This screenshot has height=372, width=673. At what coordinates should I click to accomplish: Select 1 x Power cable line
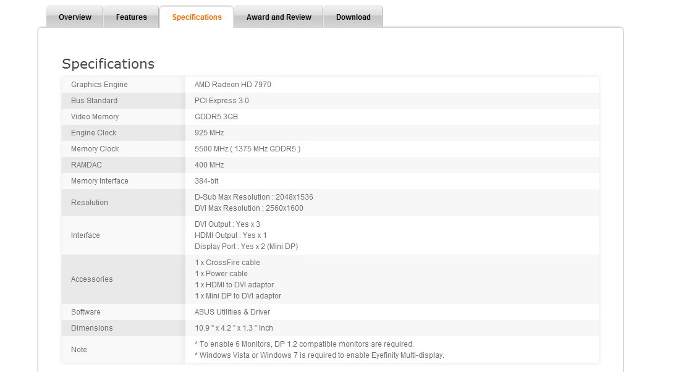pyautogui.click(x=221, y=274)
